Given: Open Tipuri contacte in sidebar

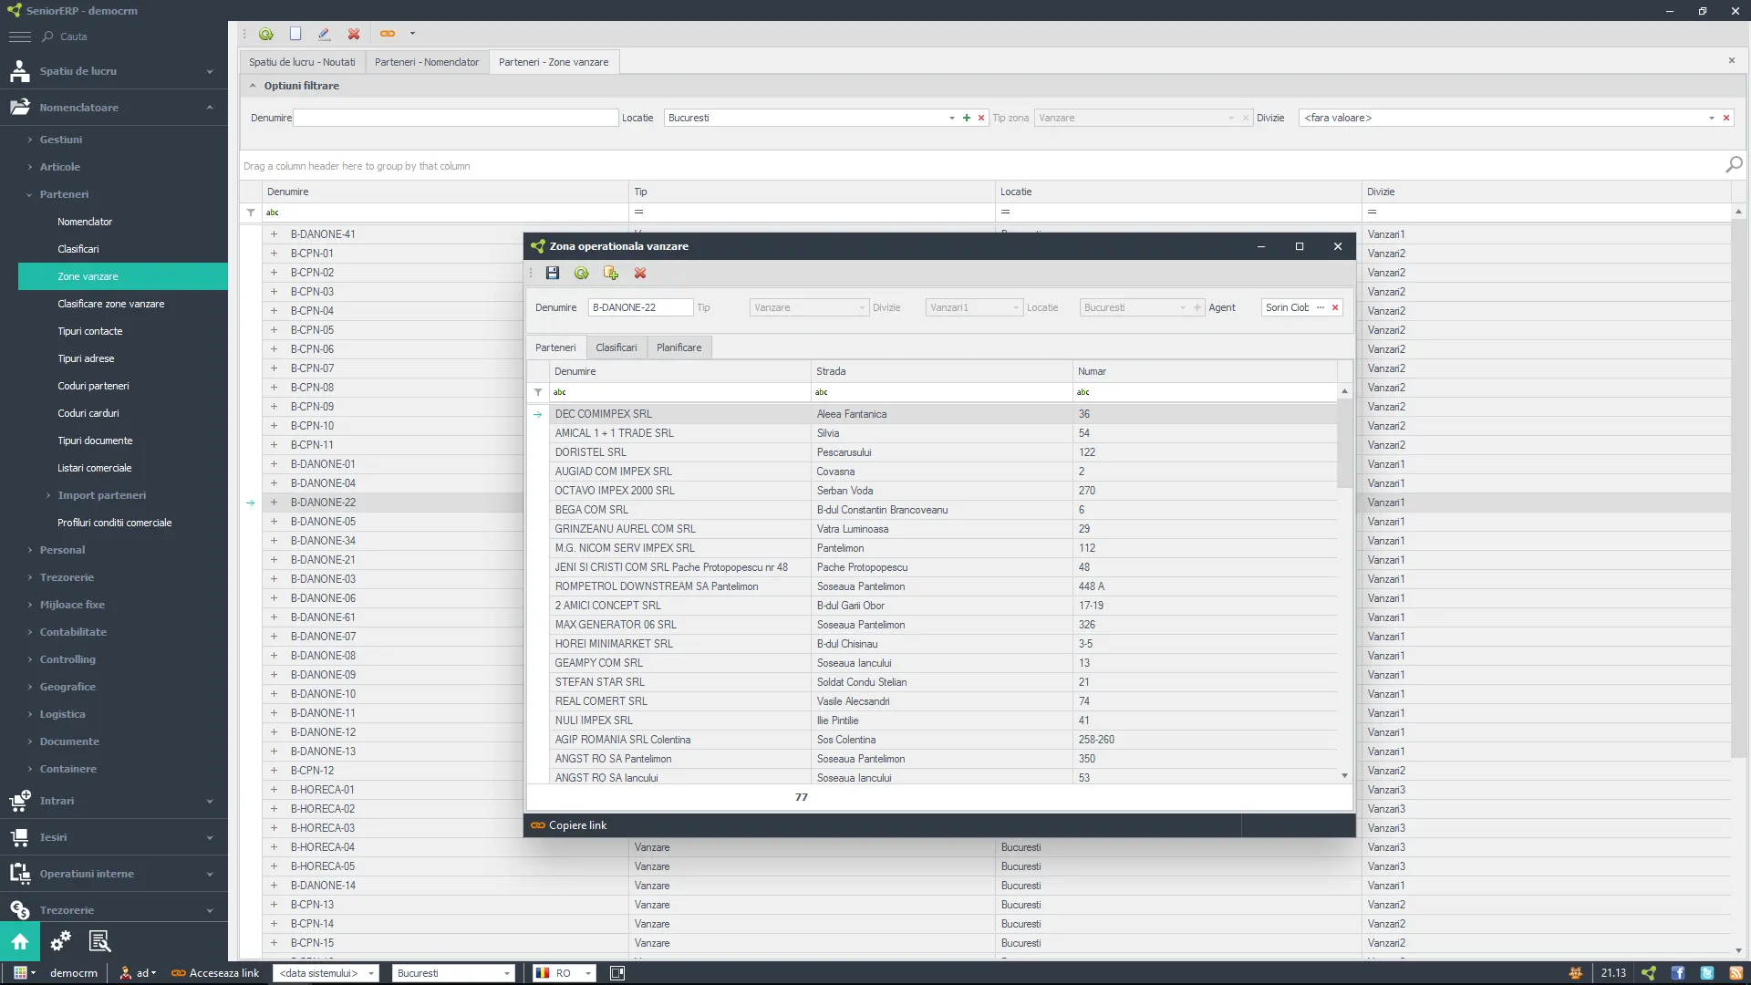Looking at the screenshot, I should tap(90, 331).
